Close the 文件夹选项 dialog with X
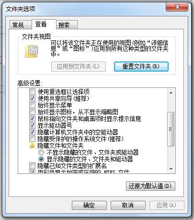Image resolution: width=194 pixels, height=220 pixels. [177, 7]
